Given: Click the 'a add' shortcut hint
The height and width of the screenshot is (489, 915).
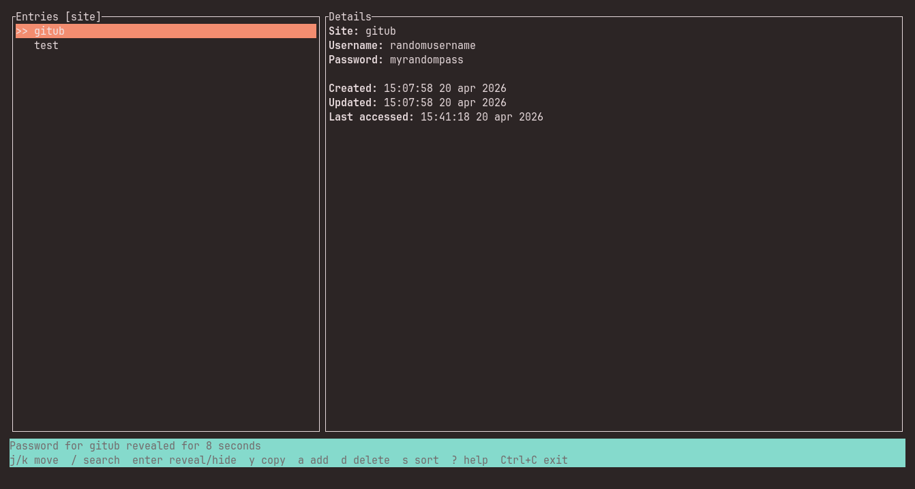Looking at the screenshot, I should click(x=313, y=460).
